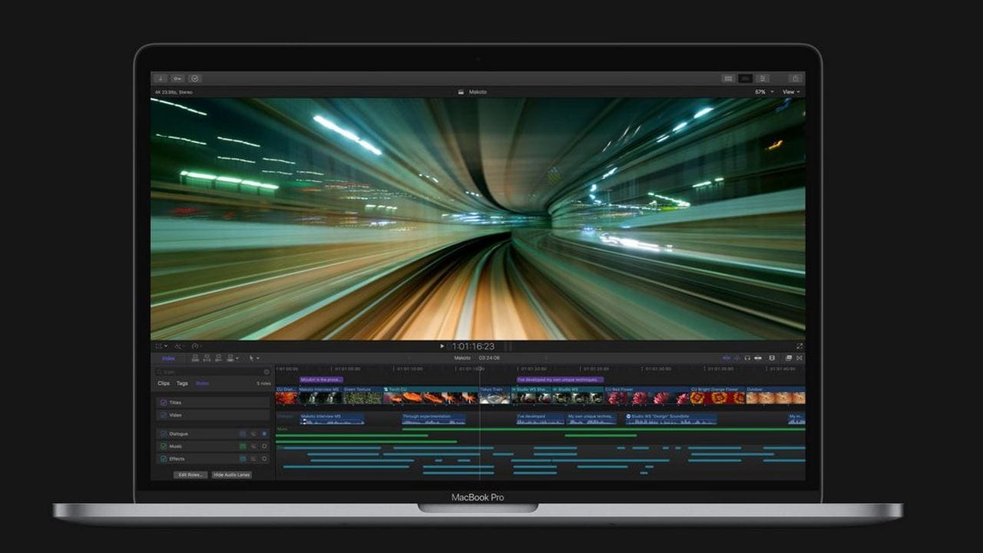Click the Dialogue focus button
Image resolution: width=983 pixels, height=553 pixels.
264,434
